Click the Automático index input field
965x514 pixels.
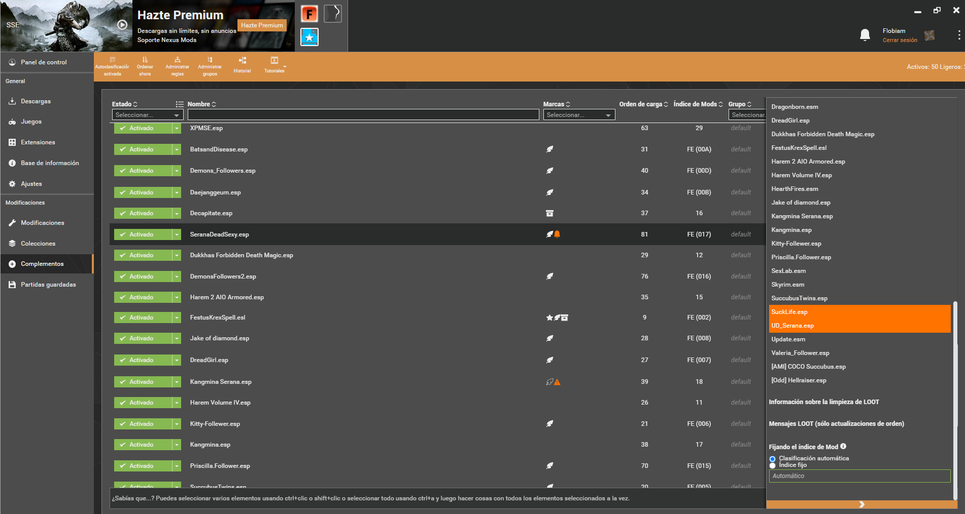point(859,476)
